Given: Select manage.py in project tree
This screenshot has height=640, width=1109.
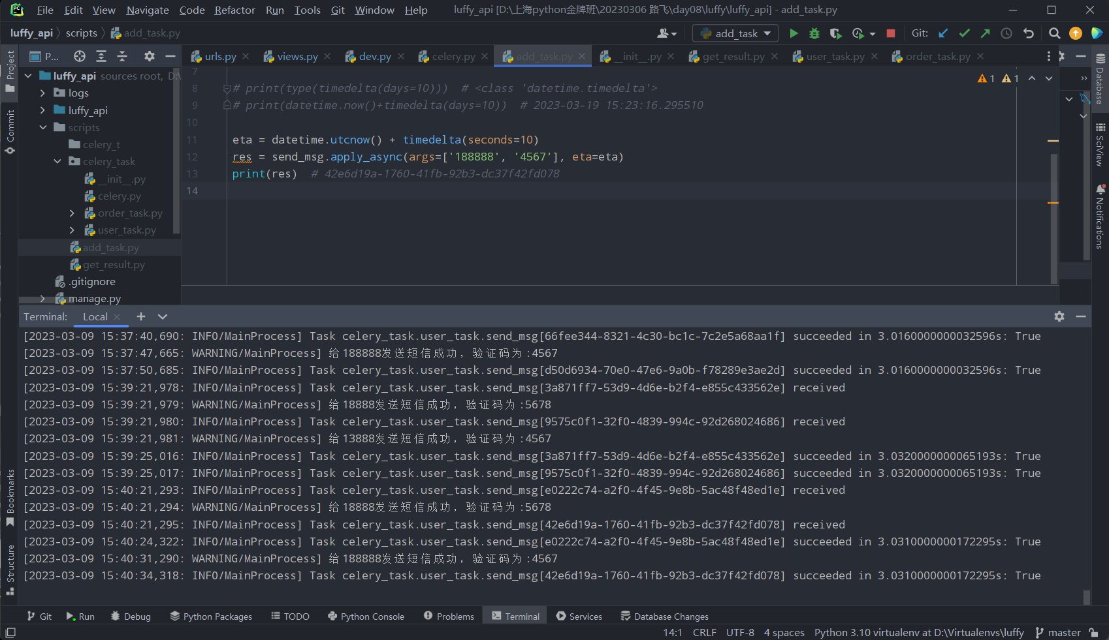Looking at the screenshot, I should tap(95, 298).
